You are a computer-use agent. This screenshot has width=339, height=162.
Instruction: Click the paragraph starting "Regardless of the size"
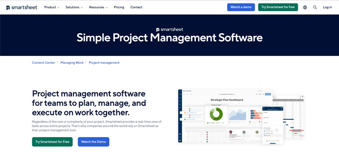[x=97, y=126]
